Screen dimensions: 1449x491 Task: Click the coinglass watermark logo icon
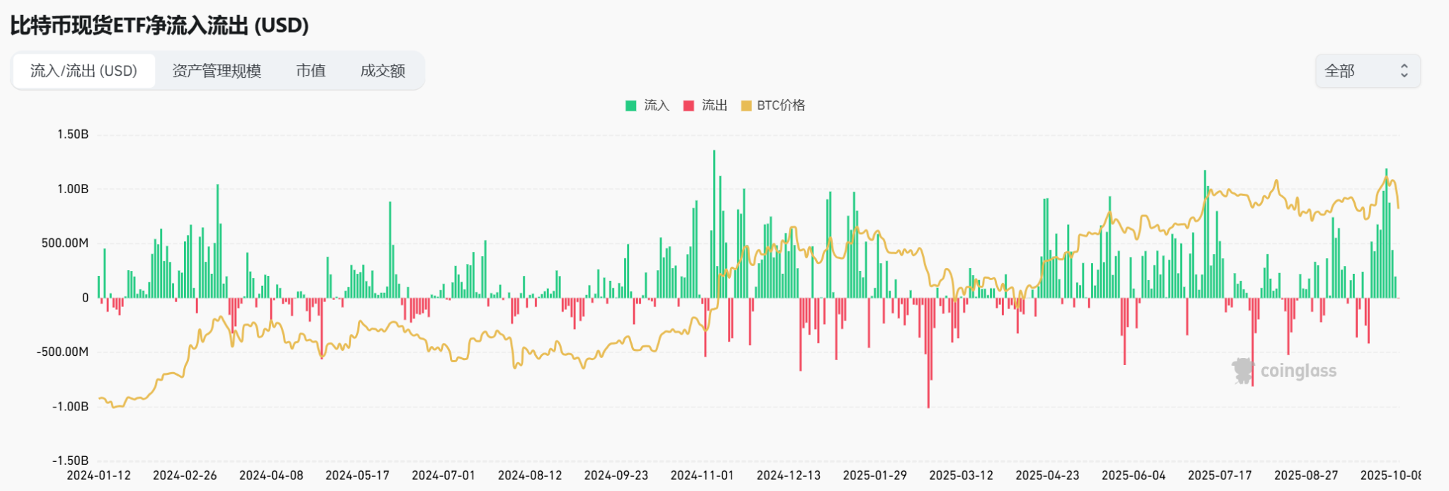point(1243,371)
